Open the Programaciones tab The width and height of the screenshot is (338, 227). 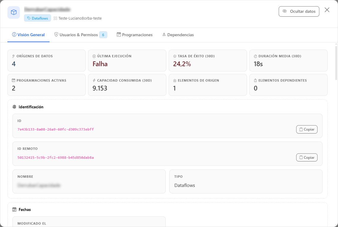(x=135, y=35)
